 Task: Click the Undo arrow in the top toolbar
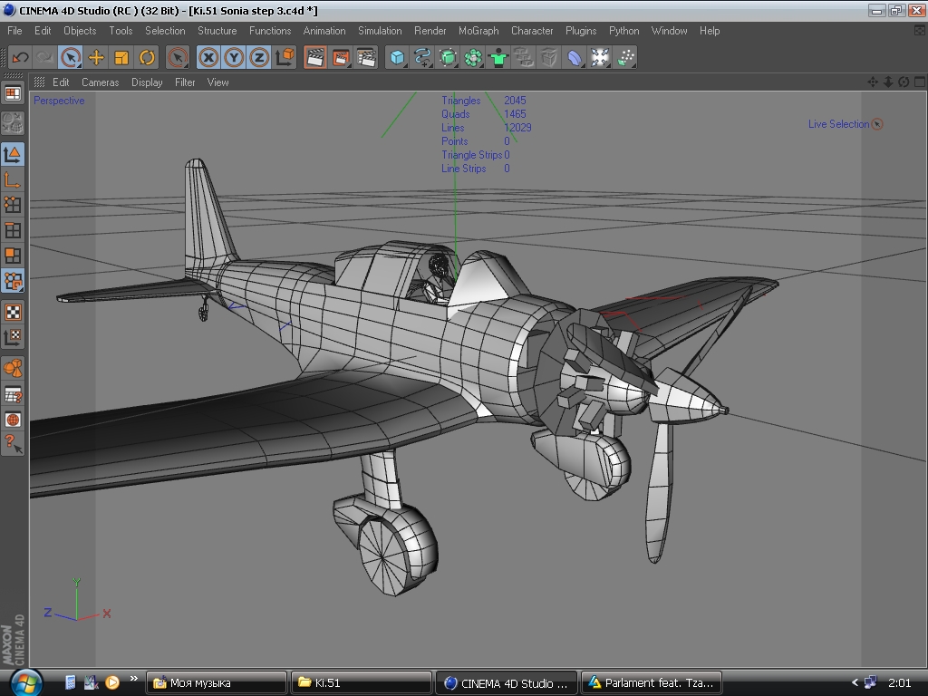(20, 57)
